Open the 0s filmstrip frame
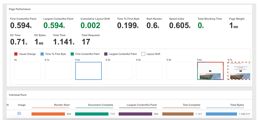This screenshot has height=120, width=259. point(27,71)
